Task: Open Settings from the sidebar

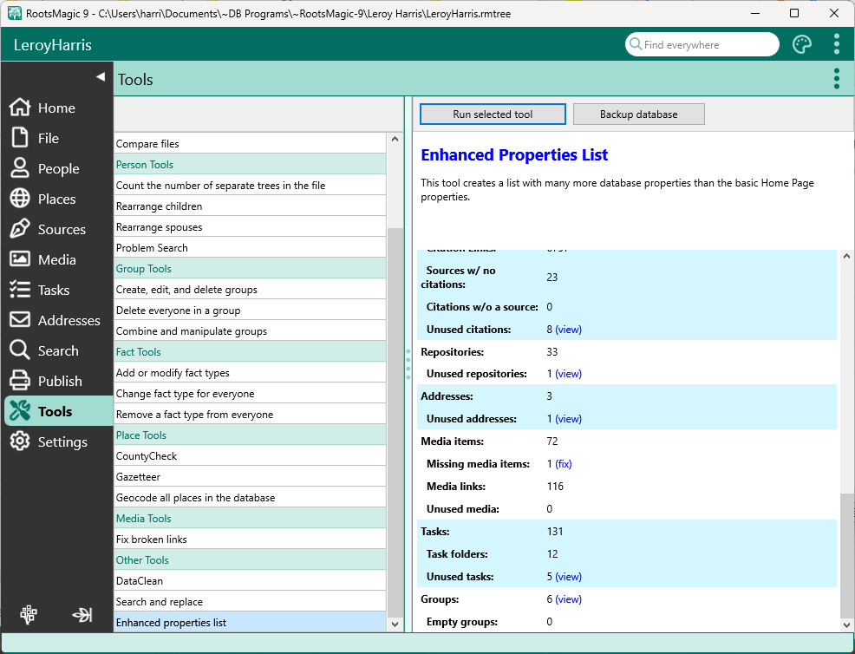Action: coord(62,442)
